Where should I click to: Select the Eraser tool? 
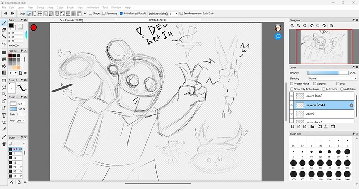click(4, 30)
